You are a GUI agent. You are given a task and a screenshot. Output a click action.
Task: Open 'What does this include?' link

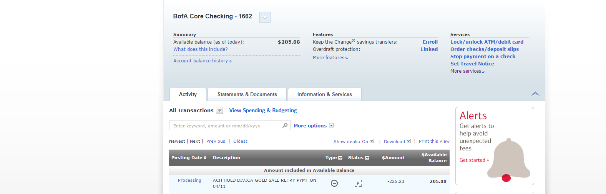click(200, 49)
